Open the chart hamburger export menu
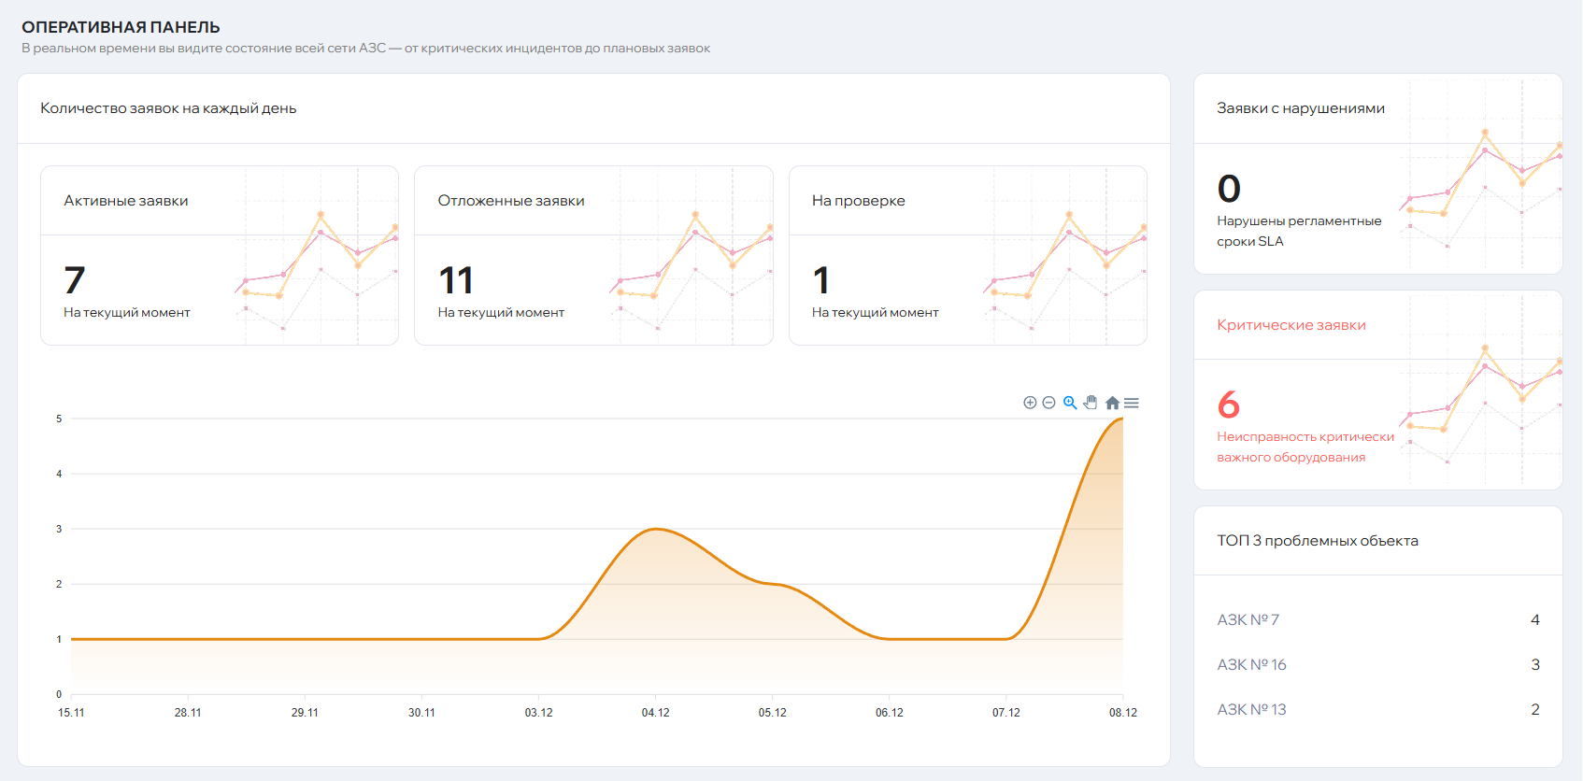This screenshot has width=1583, height=781. click(x=1132, y=403)
